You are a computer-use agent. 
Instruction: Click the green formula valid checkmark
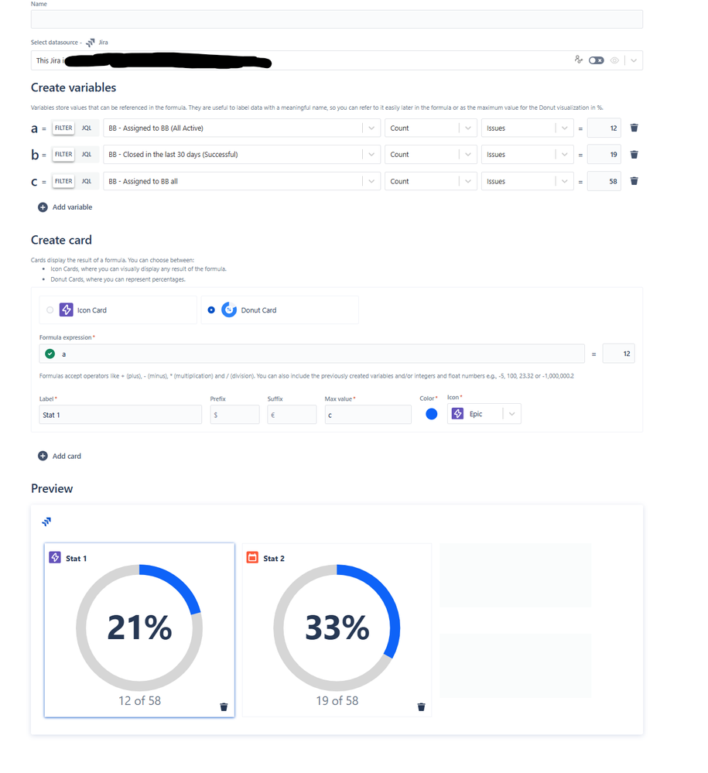50,354
